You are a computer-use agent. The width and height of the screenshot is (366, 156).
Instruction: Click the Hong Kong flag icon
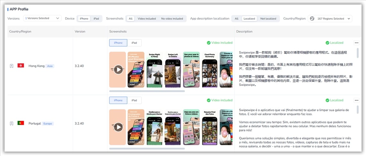tap(21, 66)
